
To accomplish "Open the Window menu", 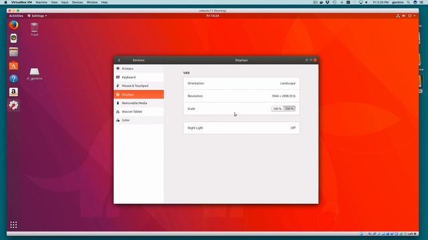I will [92, 2].
